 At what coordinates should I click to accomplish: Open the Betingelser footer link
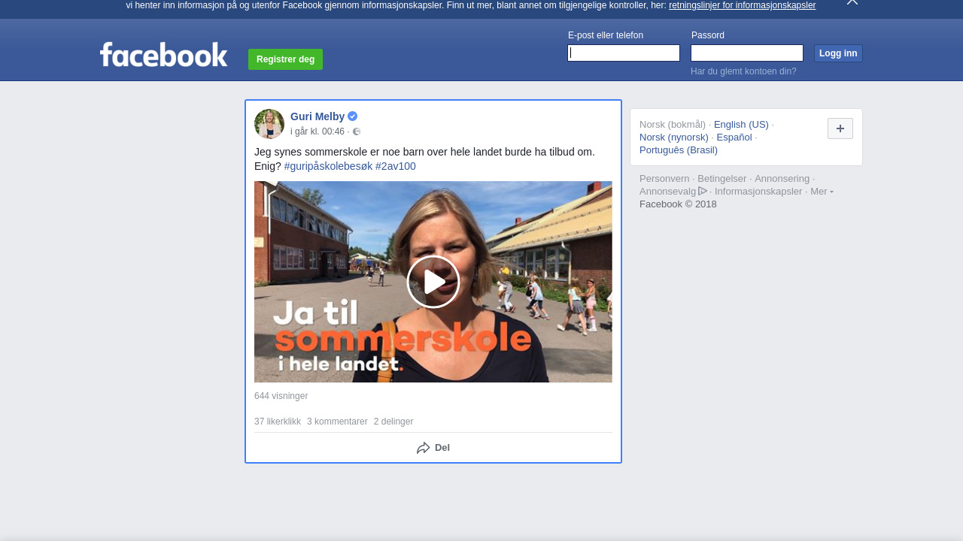(722, 179)
